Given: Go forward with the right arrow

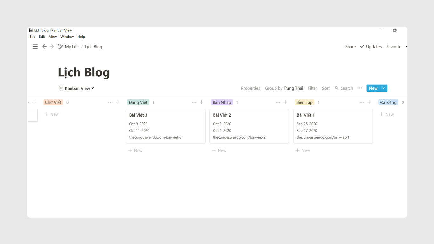Looking at the screenshot, I should (x=52, y=47).
